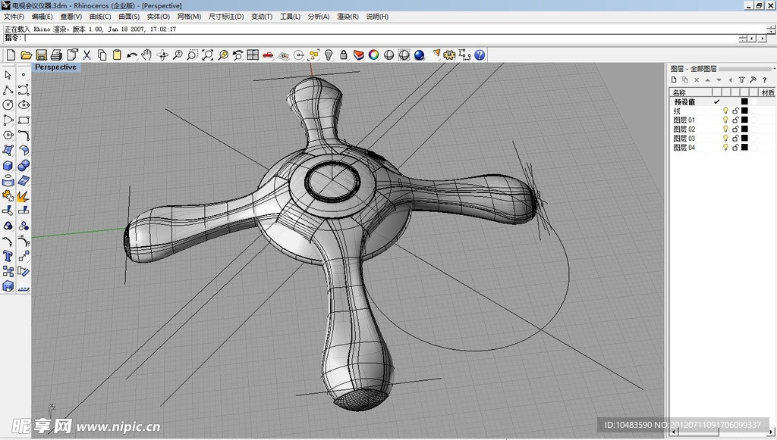
Task: Open the layer filter funnel dropdown
Action: click(741, 80)
